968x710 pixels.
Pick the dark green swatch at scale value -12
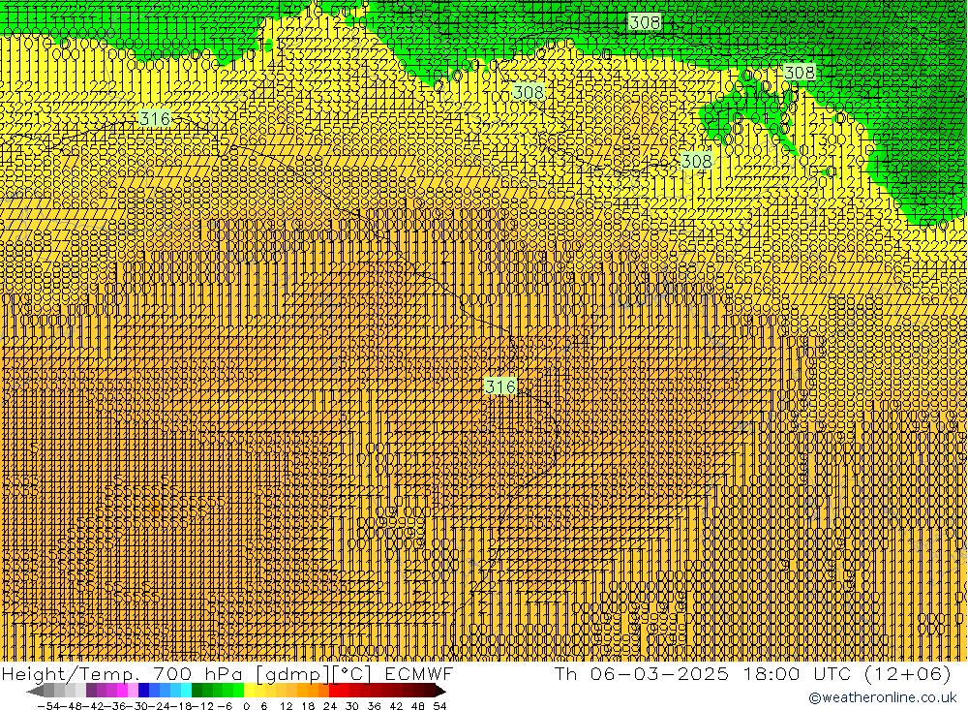tap(197, 691)
